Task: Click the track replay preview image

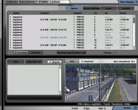Action: pyautogui.click(x=101, y=82)
